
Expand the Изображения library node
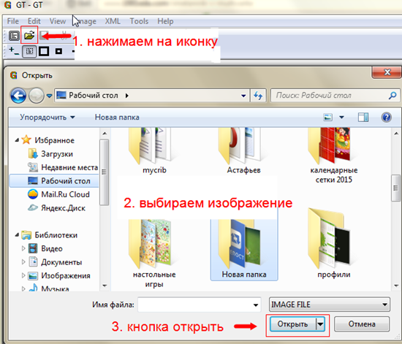(23, 275)
